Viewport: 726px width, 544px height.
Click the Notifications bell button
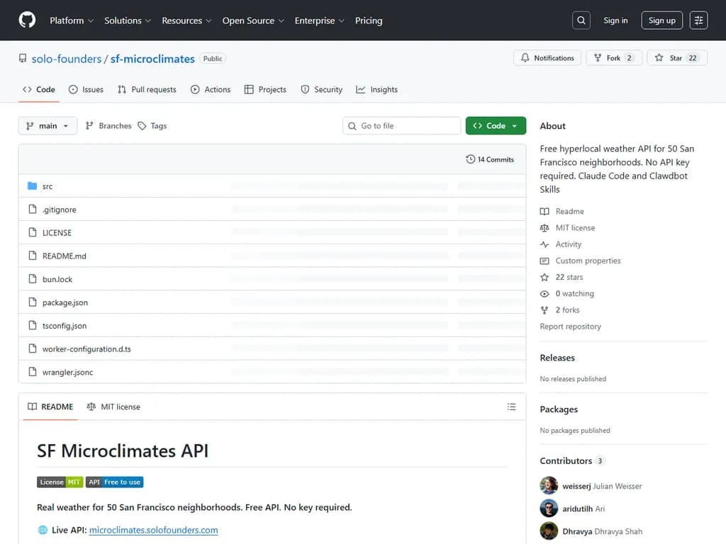pos(547,58)
